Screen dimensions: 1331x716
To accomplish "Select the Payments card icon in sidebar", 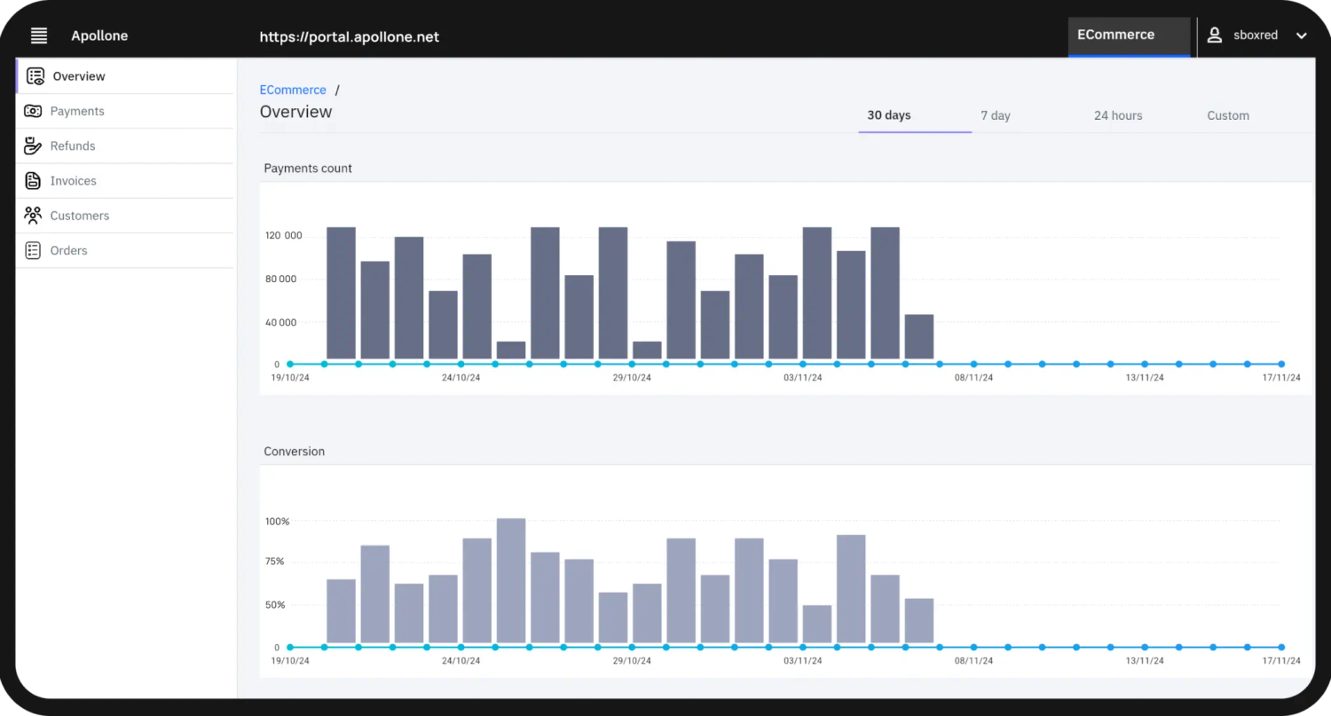I will (33, 110).
